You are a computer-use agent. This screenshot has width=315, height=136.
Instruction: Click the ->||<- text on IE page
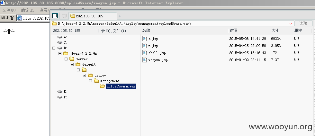coord(9,31)
